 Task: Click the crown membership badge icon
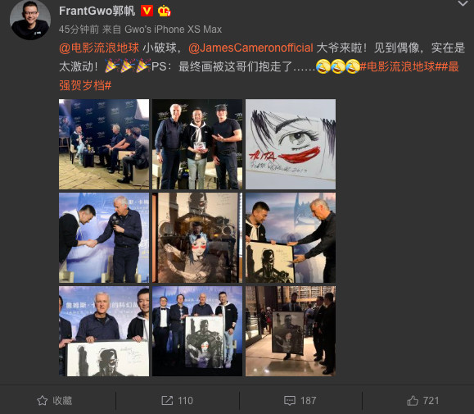pyautogui.click(x=165, y=11)
